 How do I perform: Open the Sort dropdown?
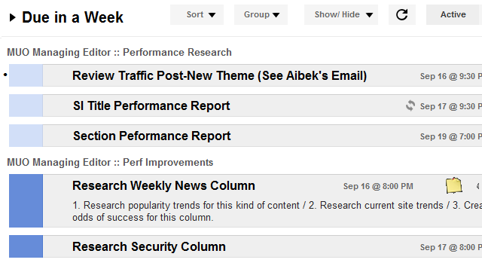click(x=197, y=14)
